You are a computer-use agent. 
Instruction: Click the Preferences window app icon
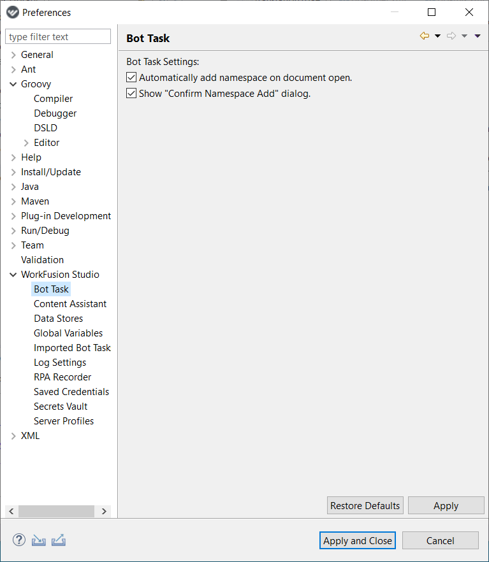pyautogui.click(x=13, y=13)
